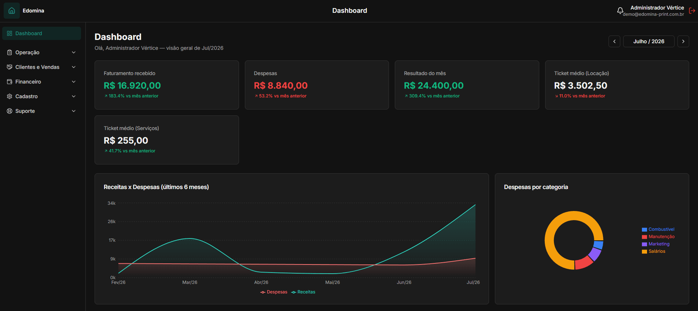This screenshot has height=311, width=698.
Task: Click the red logout icon
Action: tap(692, 11)
